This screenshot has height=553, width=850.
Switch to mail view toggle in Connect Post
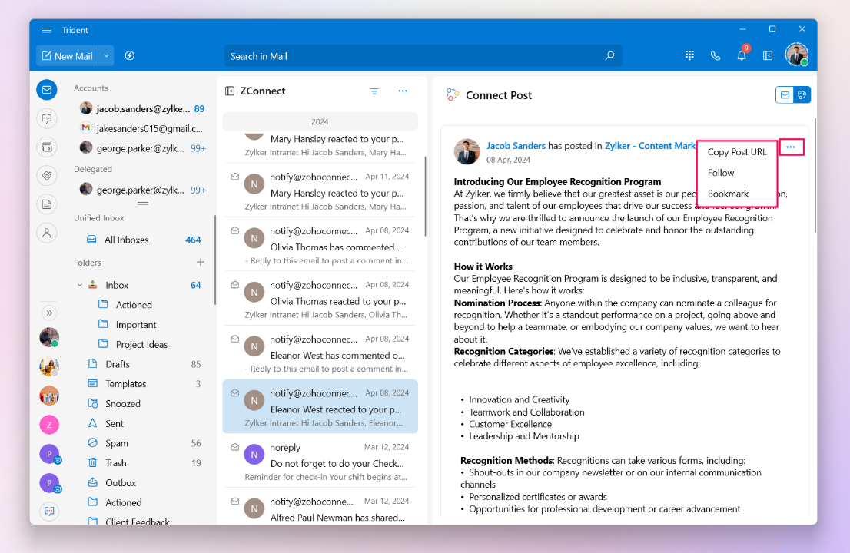point(785,94)
